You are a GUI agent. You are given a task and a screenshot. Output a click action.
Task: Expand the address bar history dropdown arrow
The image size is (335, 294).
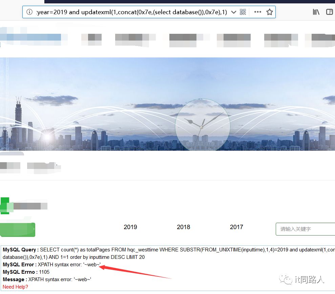coord(233,12)
